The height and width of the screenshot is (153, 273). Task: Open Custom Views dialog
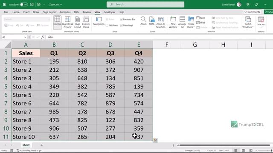[x=86, y=22]
